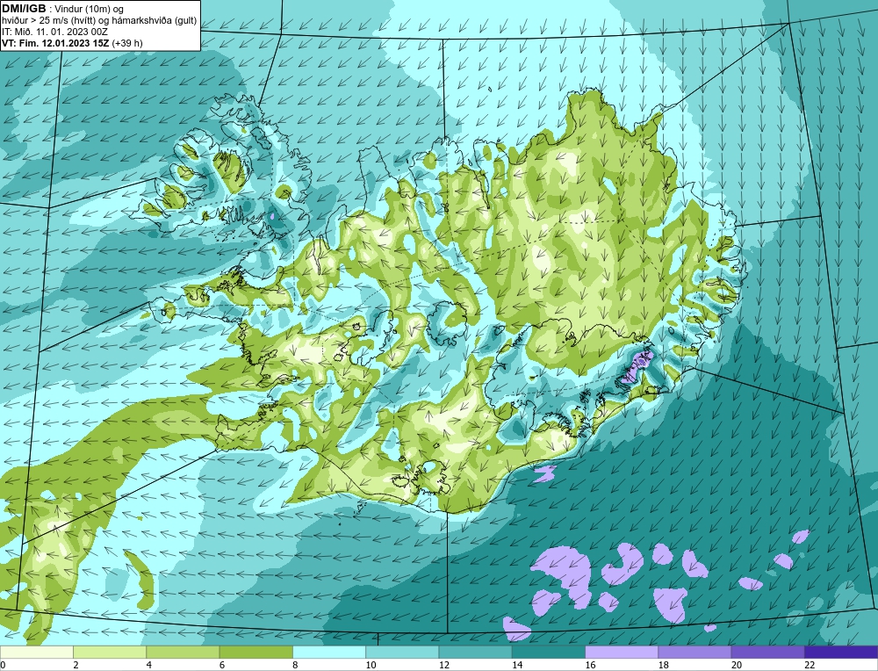Click the 6–8 m/s olive green legend swatch
Viewport: 878px width, 671px height.
pyautogui.click(x=255, y=653)
